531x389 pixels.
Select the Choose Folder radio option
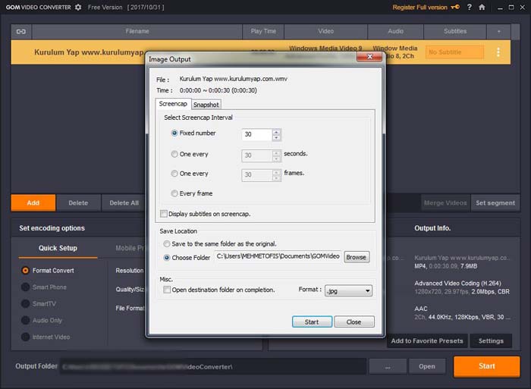tap(167, 258)
